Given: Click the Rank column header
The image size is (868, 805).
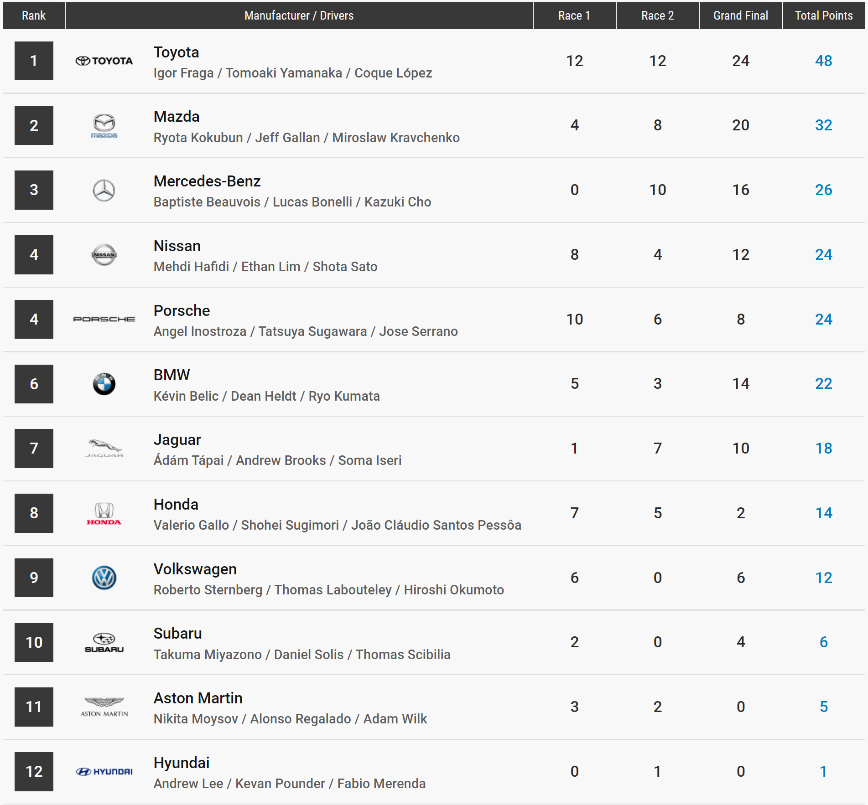Looking at the screenshot, I should pyautogui.click(x=34, y=15).
